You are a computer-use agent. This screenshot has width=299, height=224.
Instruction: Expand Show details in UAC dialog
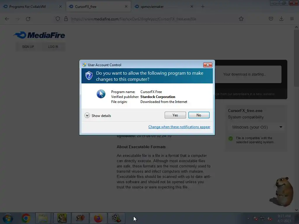pyautogui.click(x=98, y=116)
